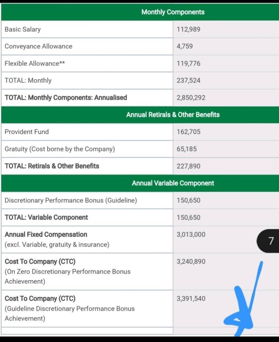The width and height of the screenshot is (279, 342).
Task: Click the Annual Fixed Compensation value 3,013,000
Action: tap(191, 234)
